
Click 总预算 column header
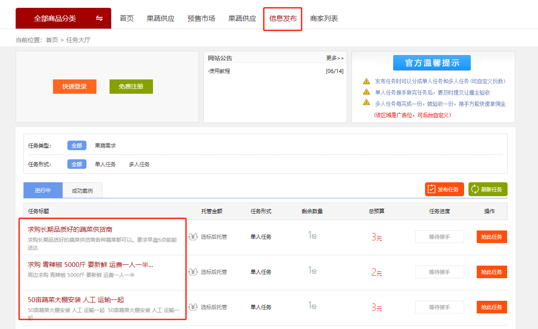click(376, 211)
